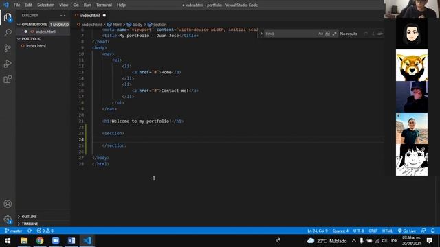Open the Terminal menu
The image size is (440, 247).
pyautogui.click(x=104, y=5)
